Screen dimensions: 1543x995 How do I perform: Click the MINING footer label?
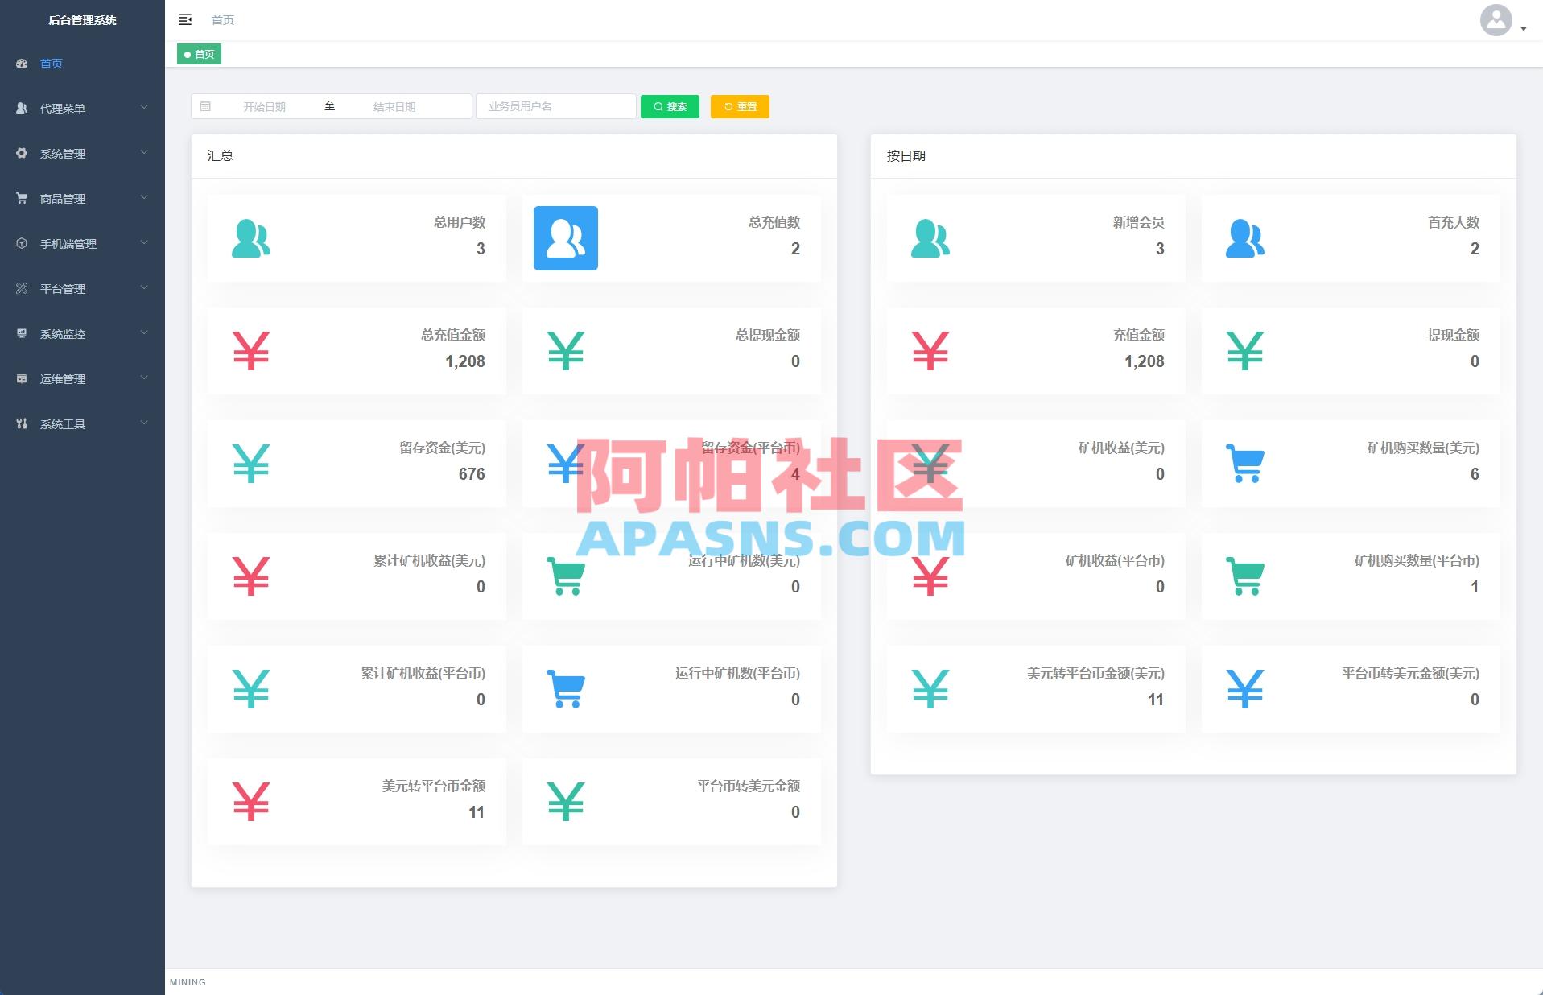click(187, 982)
